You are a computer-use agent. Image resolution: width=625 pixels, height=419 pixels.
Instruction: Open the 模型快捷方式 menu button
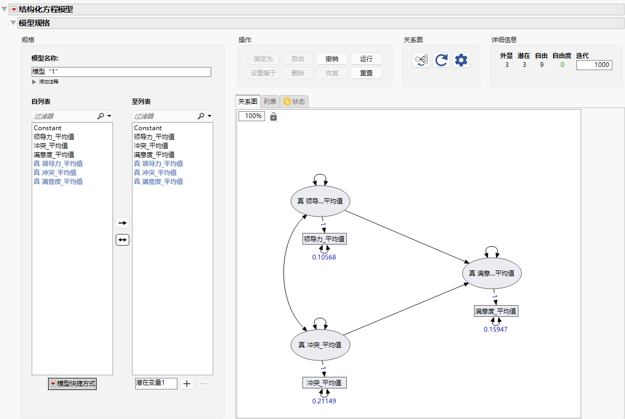72,384
